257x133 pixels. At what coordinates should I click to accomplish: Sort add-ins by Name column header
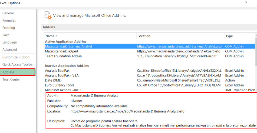pos(50,36)
